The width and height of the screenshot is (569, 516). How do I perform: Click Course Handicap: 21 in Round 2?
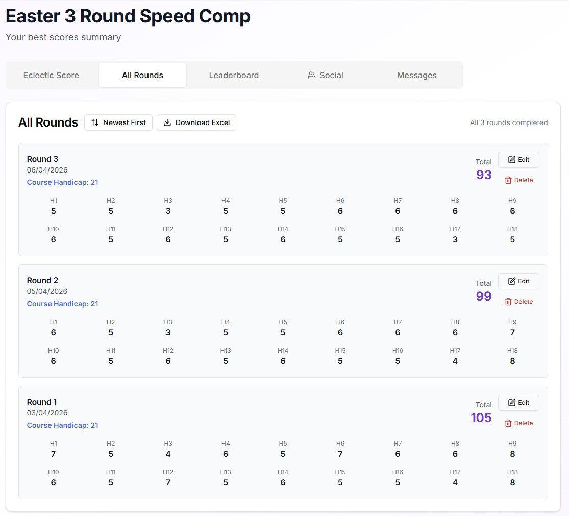click(x=62, y=304)
